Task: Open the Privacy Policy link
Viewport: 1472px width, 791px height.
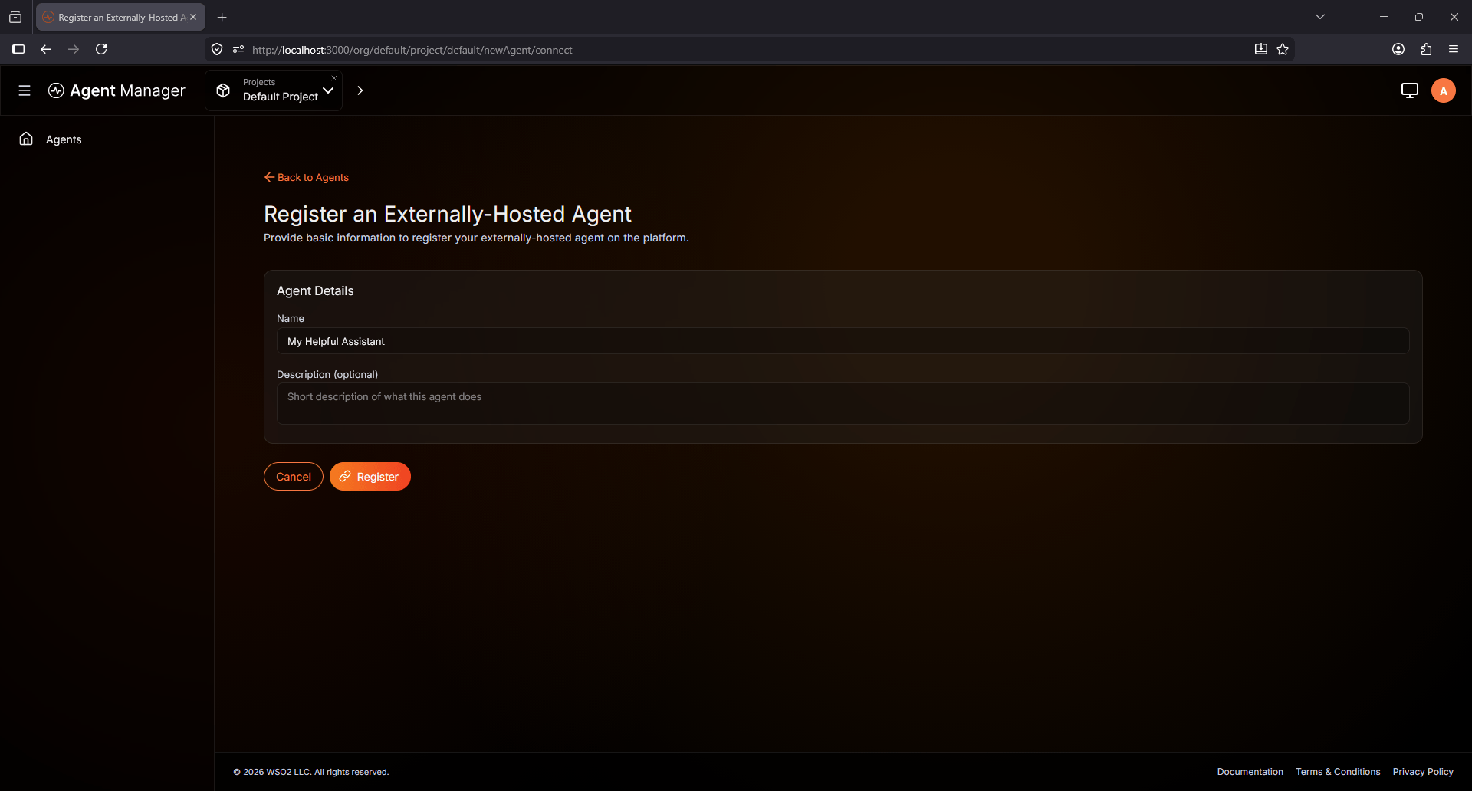Action: tap(1423, 772)
